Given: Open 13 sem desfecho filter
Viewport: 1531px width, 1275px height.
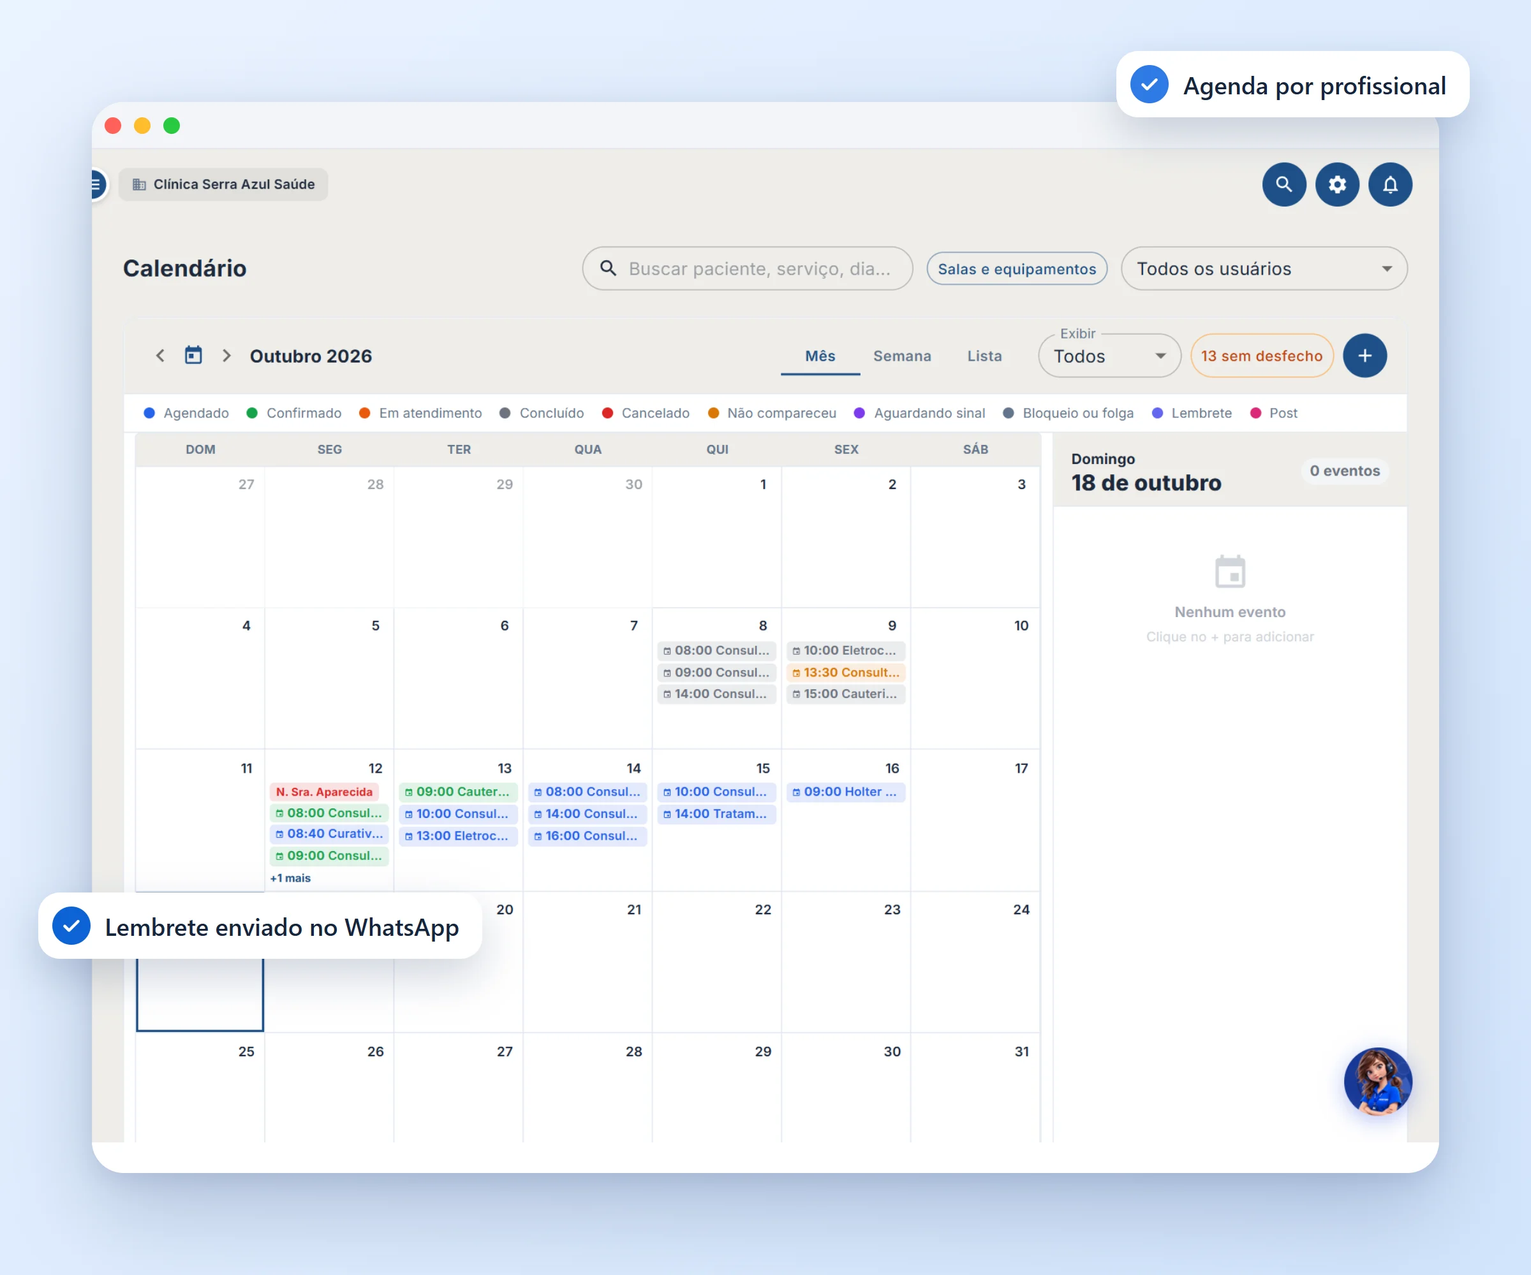Looking at the screenshot, I should coord(1261,356).
